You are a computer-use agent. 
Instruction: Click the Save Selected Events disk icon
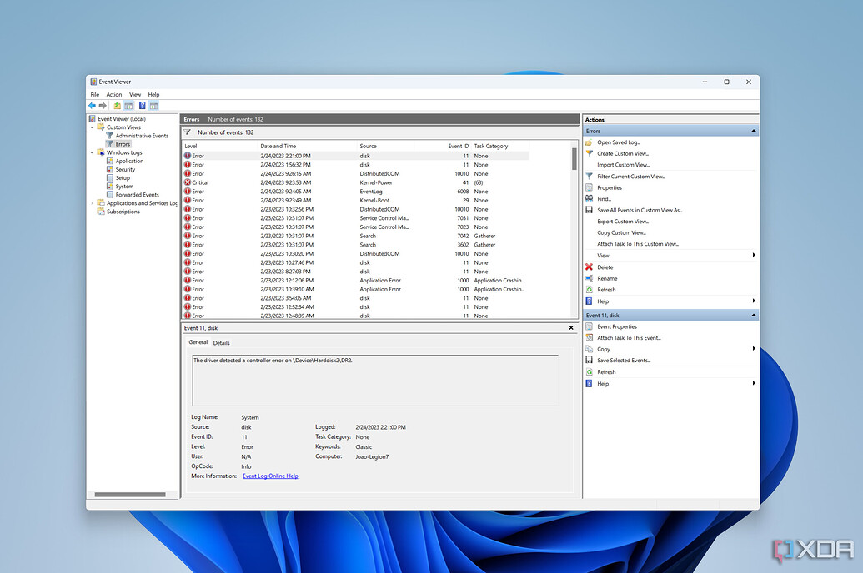(x=589, y=361)
